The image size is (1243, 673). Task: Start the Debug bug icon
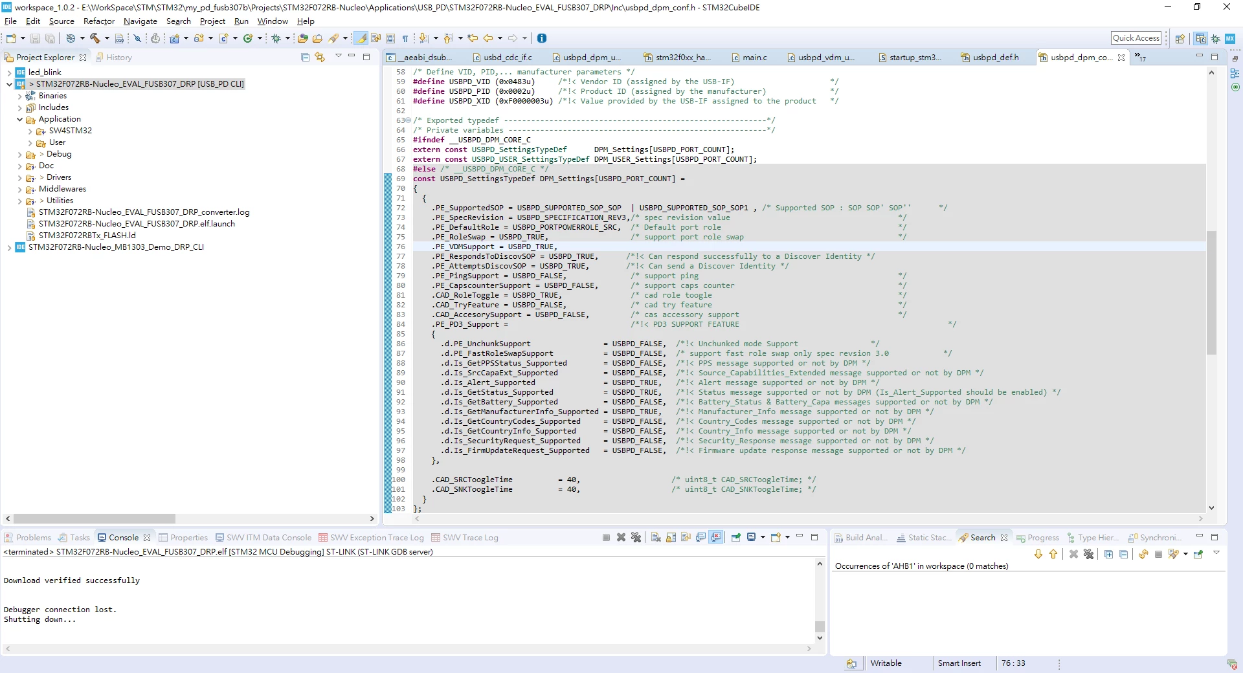276,38
